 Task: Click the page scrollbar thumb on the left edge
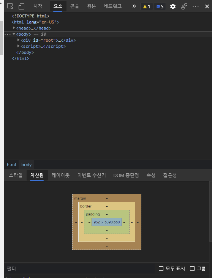click(2, 38)
